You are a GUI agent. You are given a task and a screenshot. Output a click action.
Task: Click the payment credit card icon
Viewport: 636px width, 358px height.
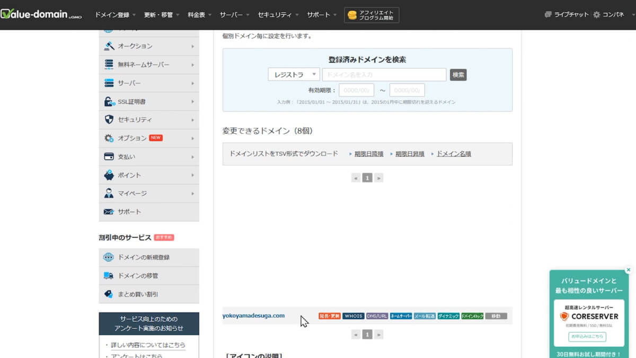(109, 156)
